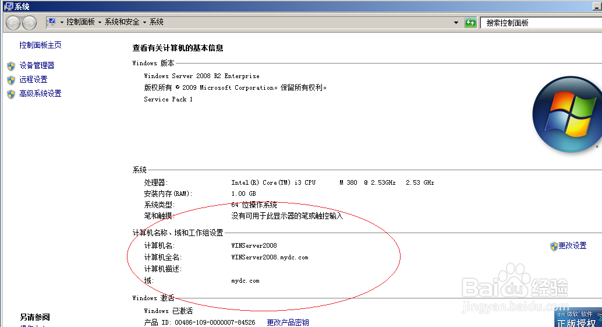Viewport: 602px width, 327px height.
Task: Click the shield icon beside 高级系统设置
Action: coord(11,94)
